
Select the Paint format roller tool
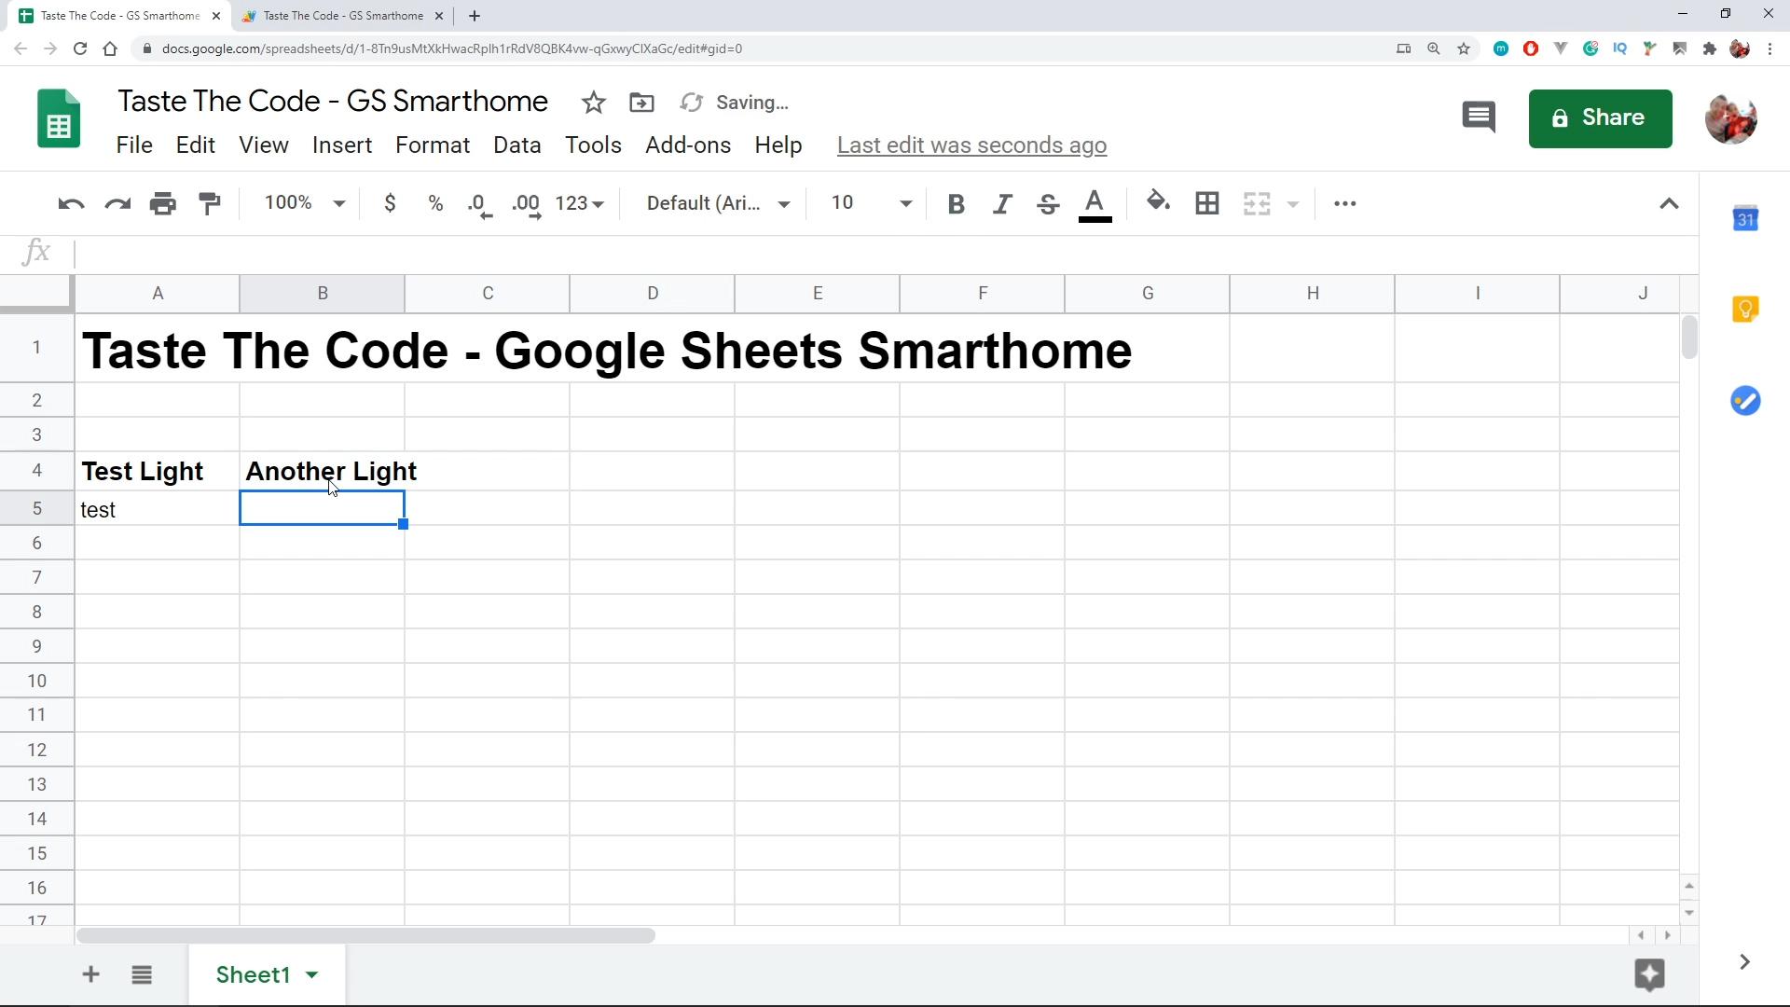(210, 203)
